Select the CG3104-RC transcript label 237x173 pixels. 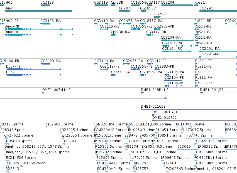click(x=172, y=49)
